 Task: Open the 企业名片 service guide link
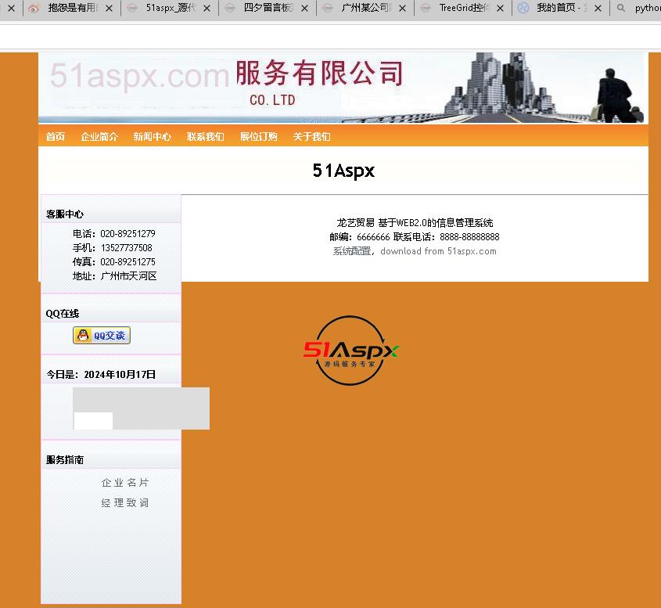[125, 482]
